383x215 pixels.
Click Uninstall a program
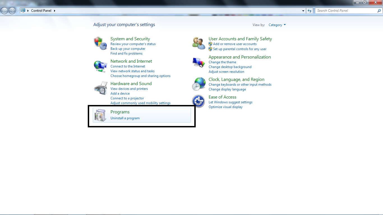[x=125, y=118]
